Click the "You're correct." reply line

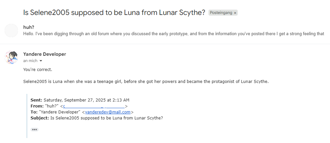[x=38, y=70]
